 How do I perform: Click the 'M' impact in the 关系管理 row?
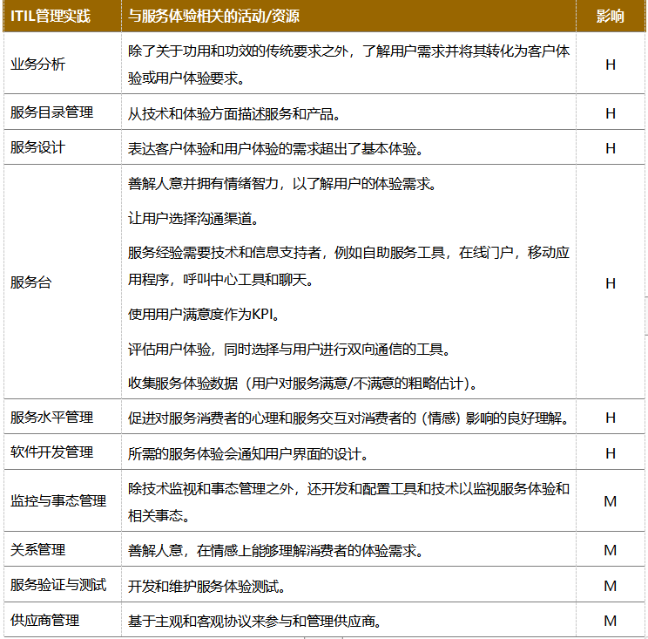coord(611,550)
